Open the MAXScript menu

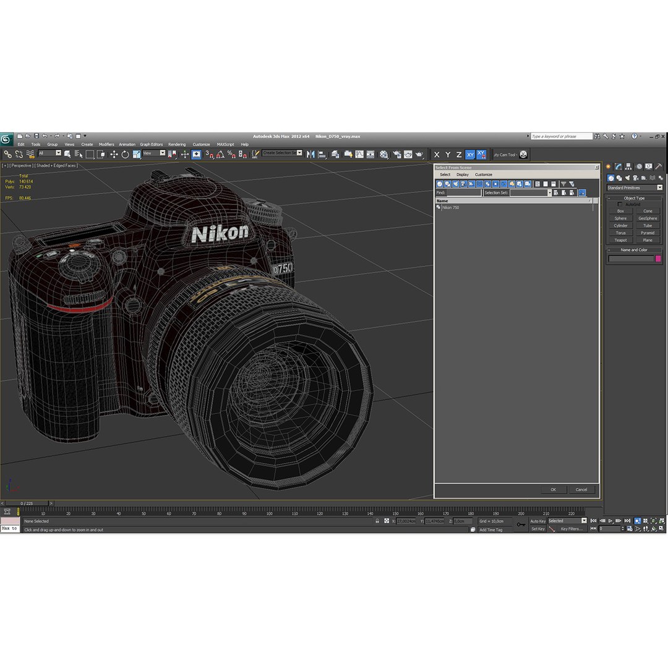tap(225, 144)
